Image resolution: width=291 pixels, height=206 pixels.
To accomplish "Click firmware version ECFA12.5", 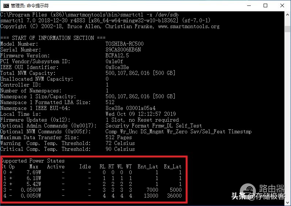I will point(117,56).
